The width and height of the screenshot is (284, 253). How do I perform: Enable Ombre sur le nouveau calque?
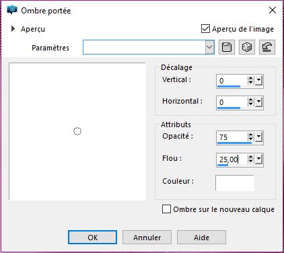(166, 209)
